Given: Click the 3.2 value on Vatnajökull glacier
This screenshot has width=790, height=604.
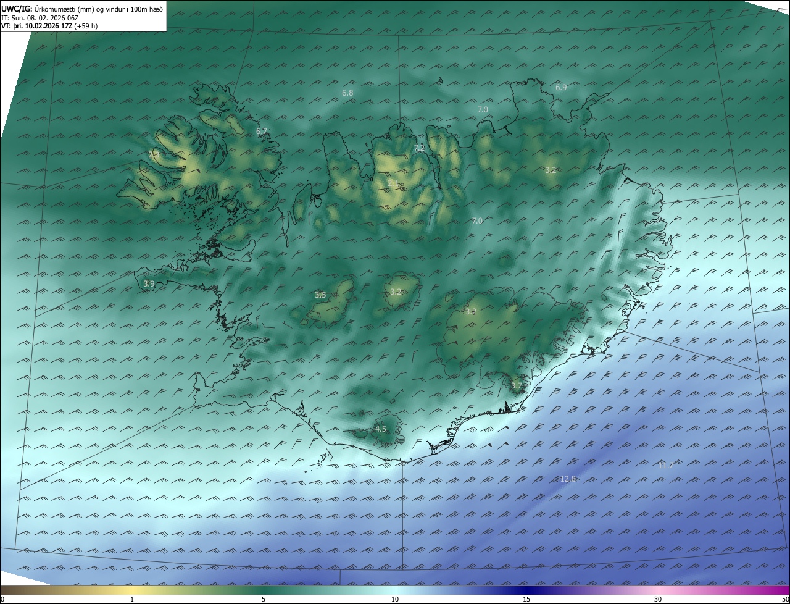Looking at the screenshot, I should click(471, 312).
